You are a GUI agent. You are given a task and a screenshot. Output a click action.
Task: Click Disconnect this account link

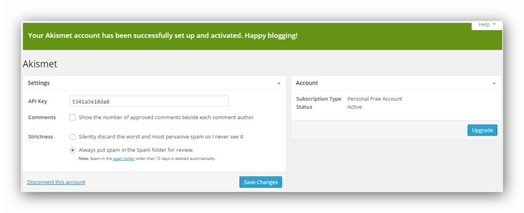(56, 182)
